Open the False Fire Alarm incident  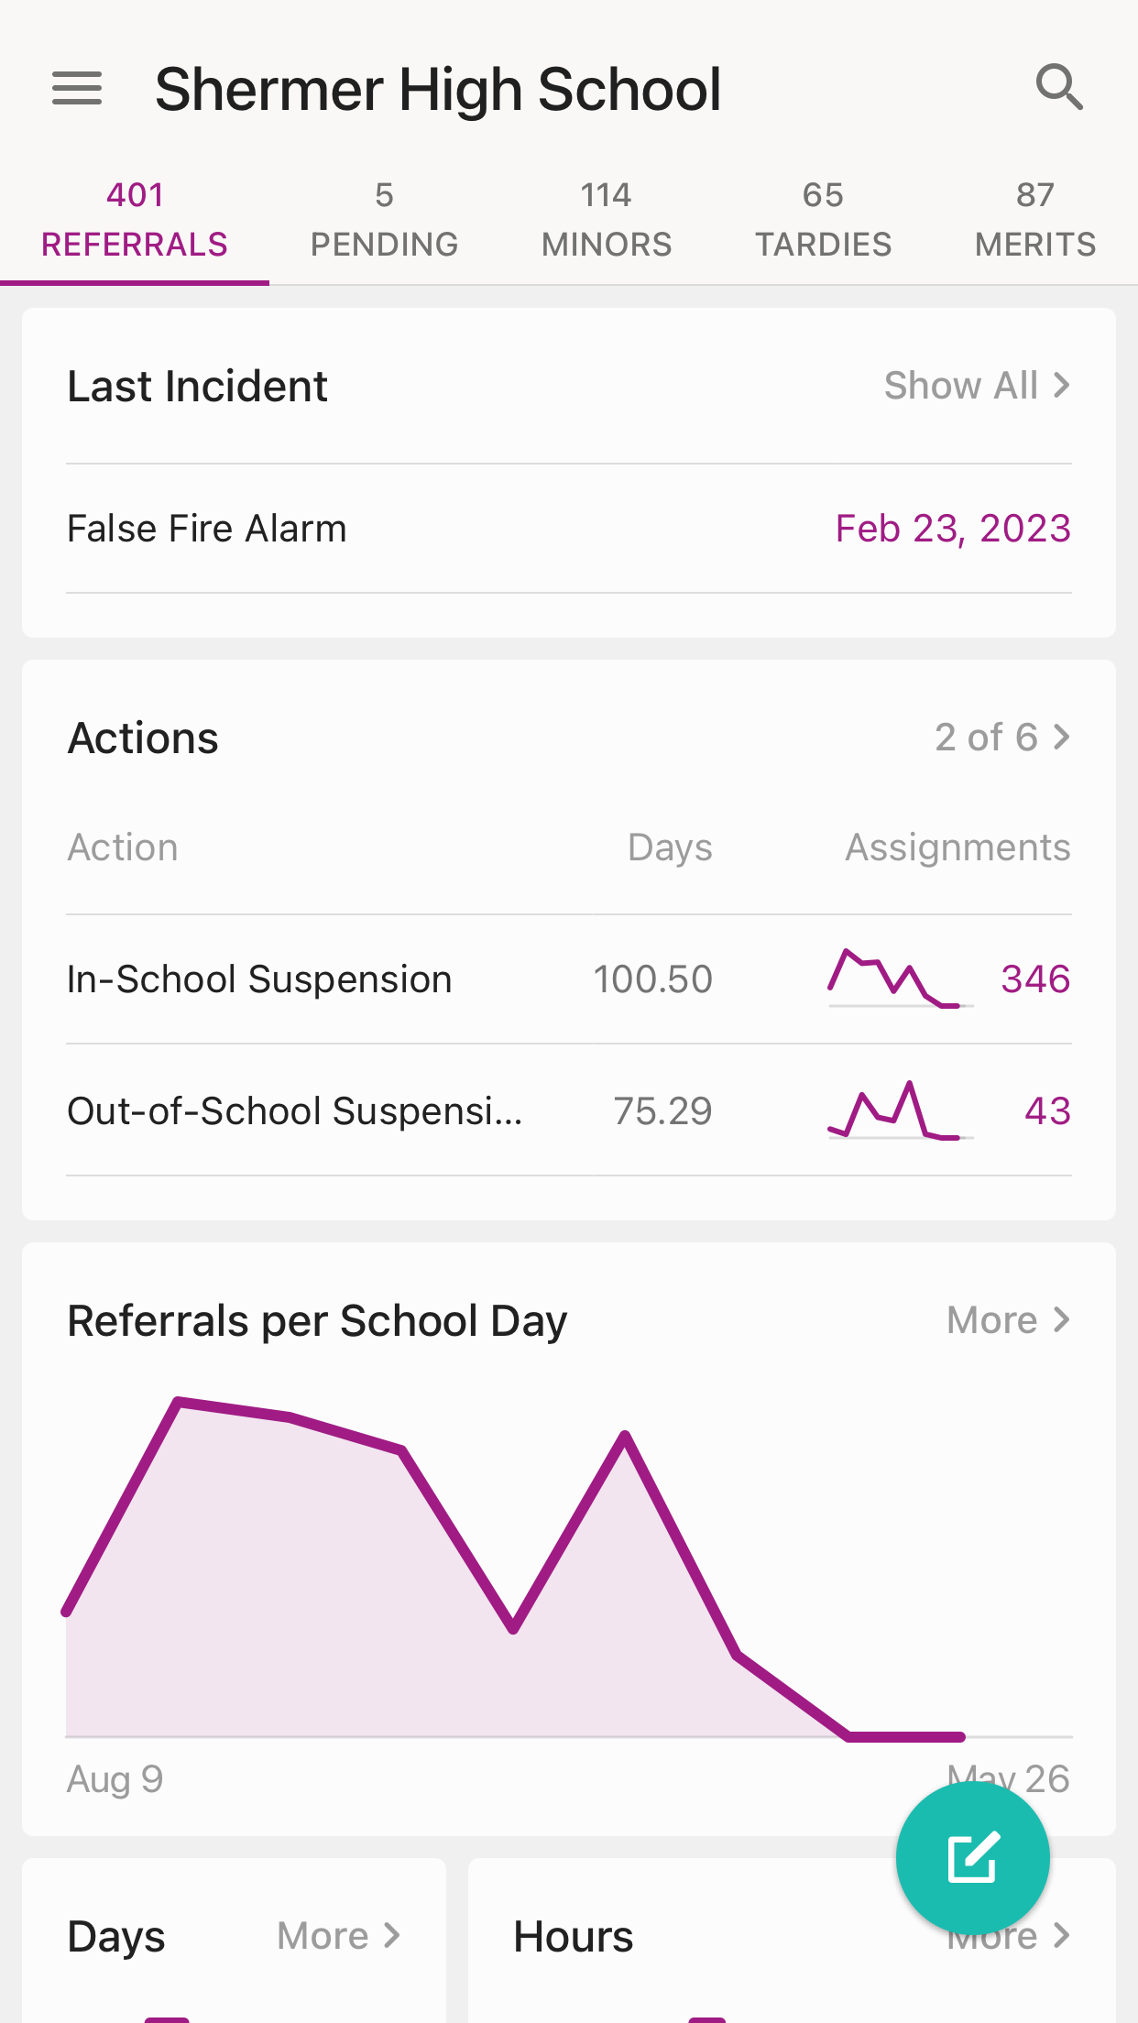[207, 529]
